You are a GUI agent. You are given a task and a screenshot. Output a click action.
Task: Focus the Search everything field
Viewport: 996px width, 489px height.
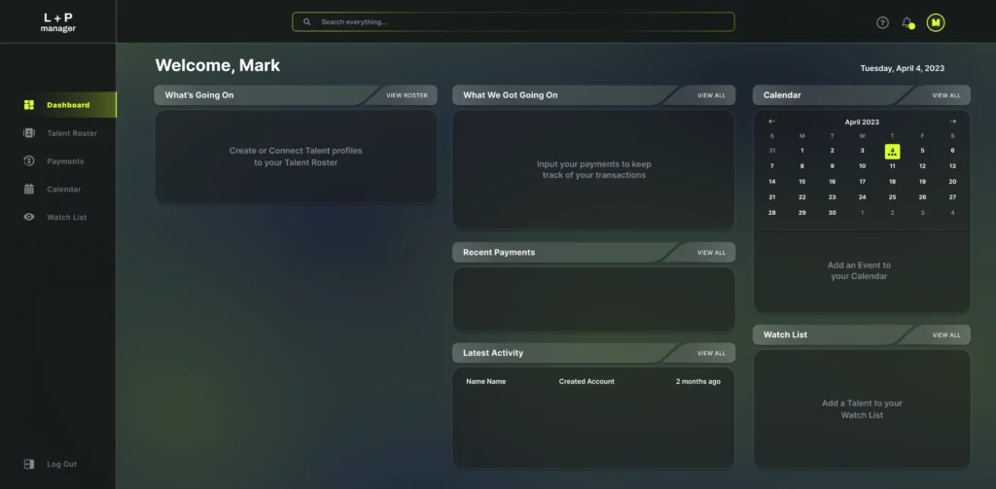[x=514, y=22]
